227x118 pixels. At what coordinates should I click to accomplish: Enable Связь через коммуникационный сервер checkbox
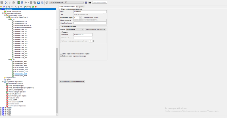[61, 54]
